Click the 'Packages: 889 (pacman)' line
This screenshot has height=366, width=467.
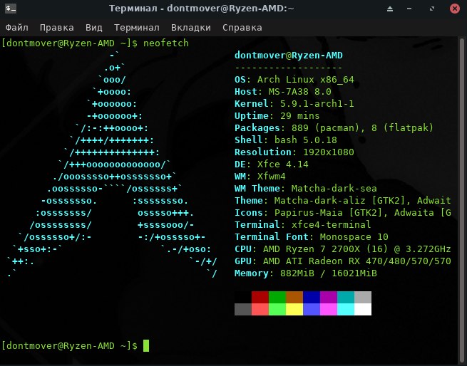[x=334, y=128]
